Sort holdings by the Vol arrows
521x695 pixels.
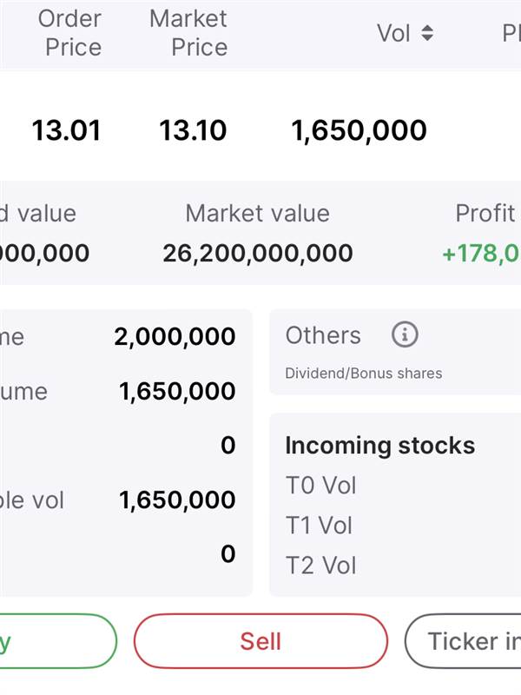(x=427, y=33)
